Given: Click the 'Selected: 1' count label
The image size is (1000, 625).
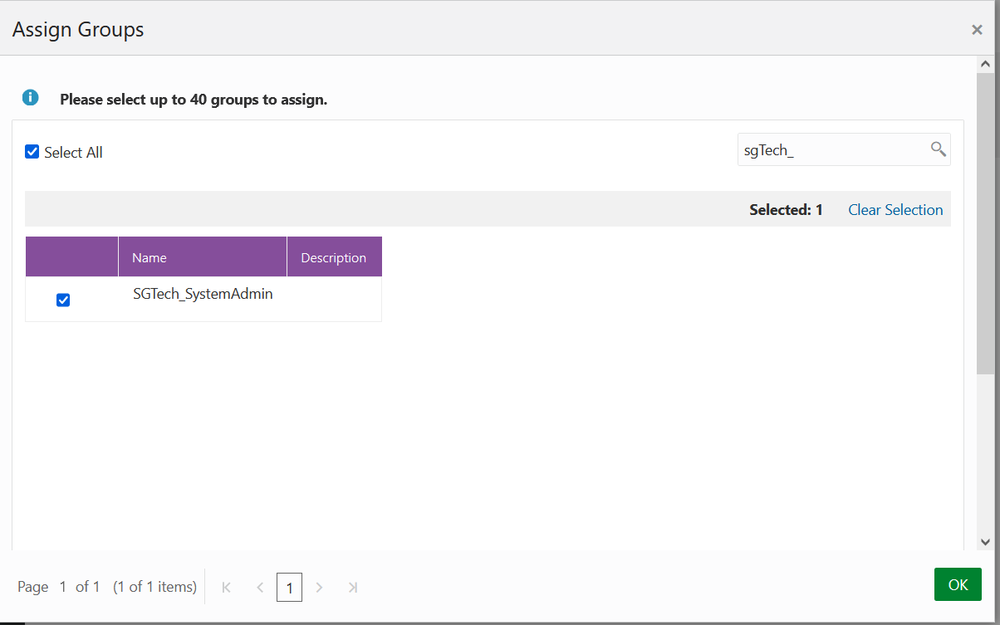Looking at the screenshot, I should 786,210.
